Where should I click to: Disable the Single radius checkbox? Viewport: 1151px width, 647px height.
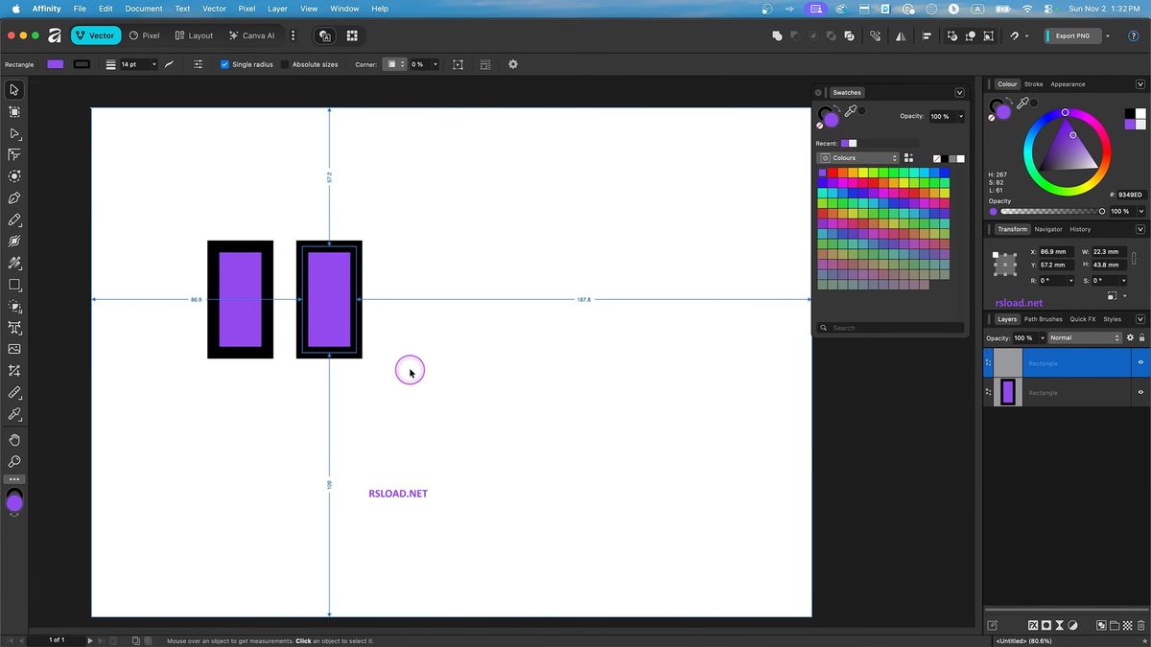(x=224, y=64)
